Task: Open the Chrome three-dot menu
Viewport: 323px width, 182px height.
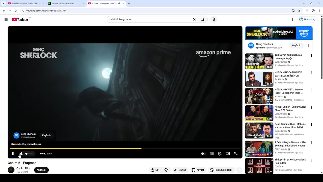Action: pos(319,11)
